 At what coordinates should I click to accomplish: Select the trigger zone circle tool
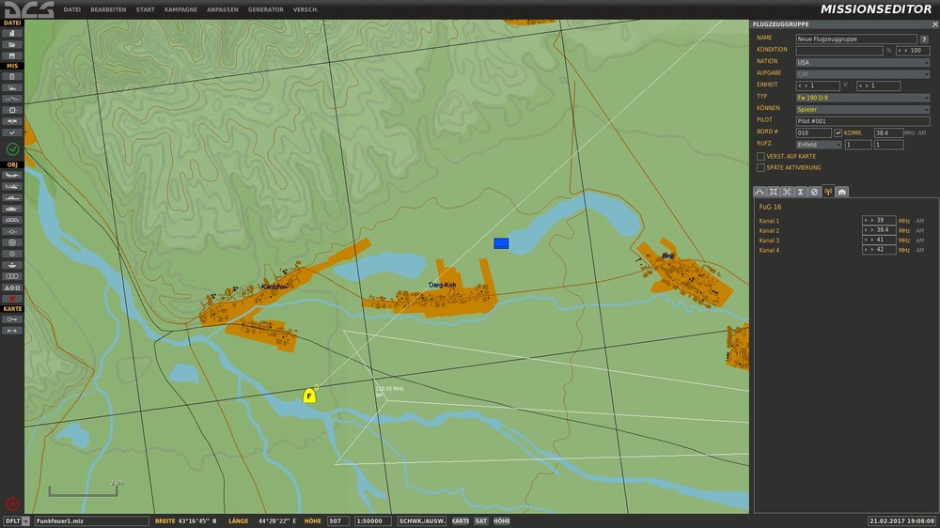(12, 242)
